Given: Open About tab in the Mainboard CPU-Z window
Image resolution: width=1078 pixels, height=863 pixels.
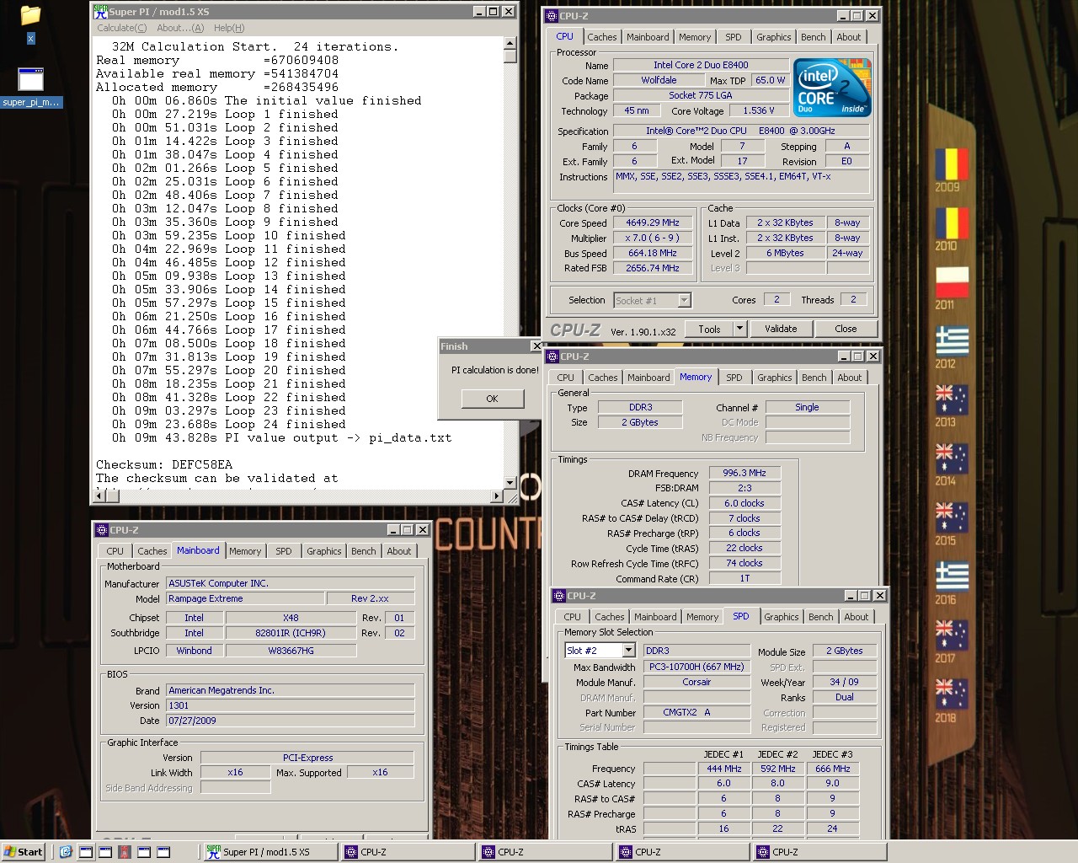Looking at the screenshot, I should click(399, 551).
